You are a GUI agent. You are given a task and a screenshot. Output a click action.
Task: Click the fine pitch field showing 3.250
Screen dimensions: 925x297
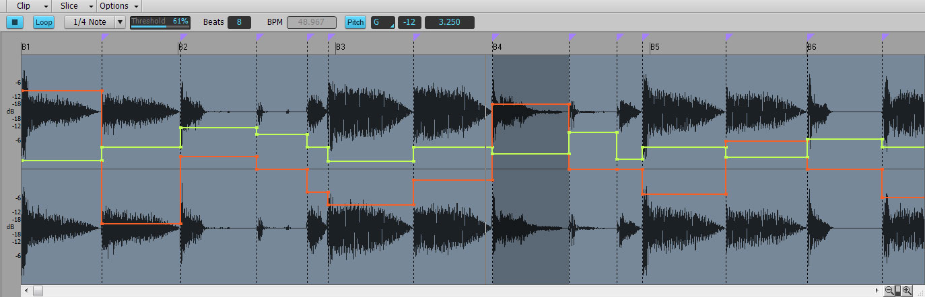pos(449,22)
